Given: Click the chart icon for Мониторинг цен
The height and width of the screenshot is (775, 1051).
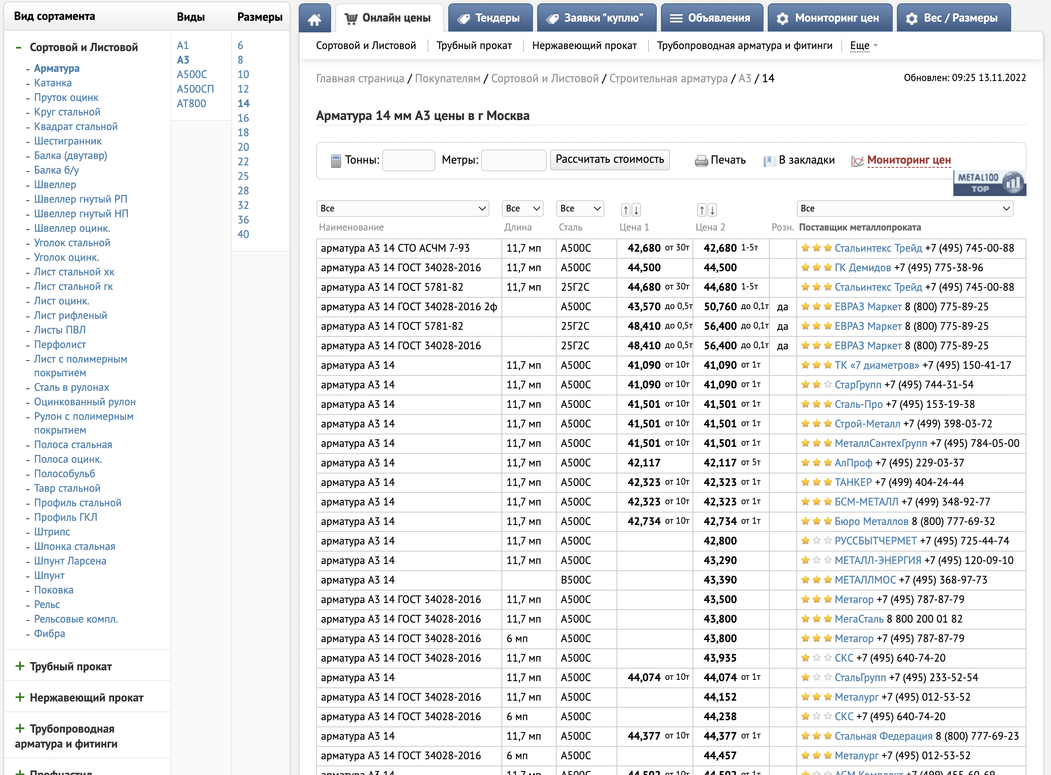Looking at the screenshot, I should [858, 161].
